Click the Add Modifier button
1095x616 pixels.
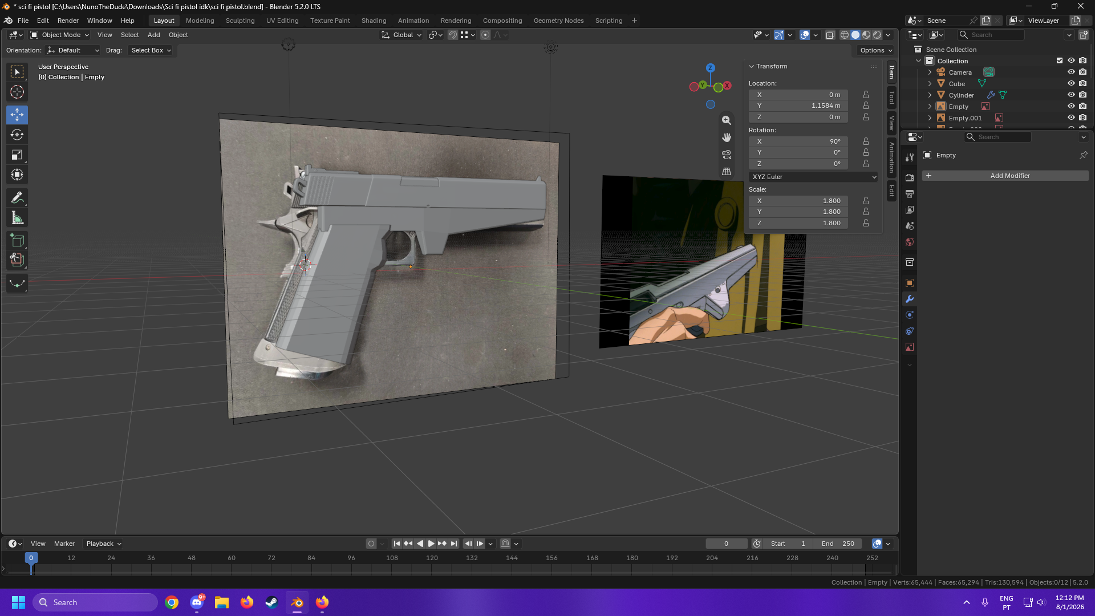coord(1005,176)
